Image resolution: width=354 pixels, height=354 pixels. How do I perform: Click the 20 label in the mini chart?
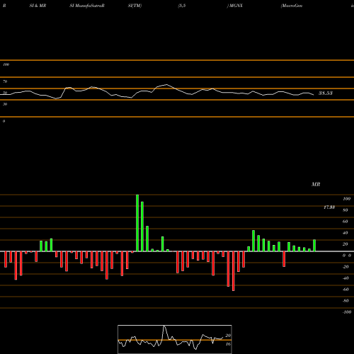pos(228,336)
